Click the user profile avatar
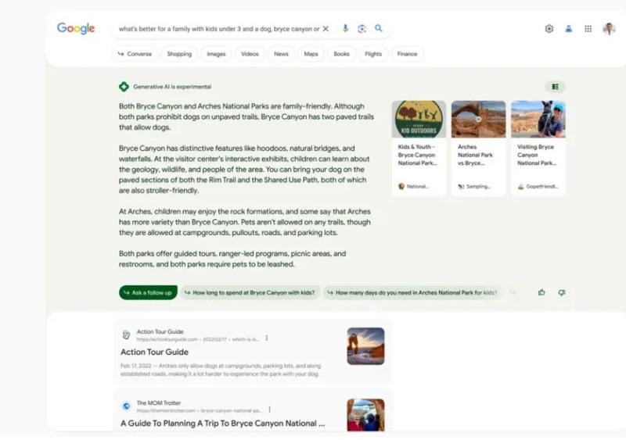The image size is (626, 440). (x=609, y=29)
